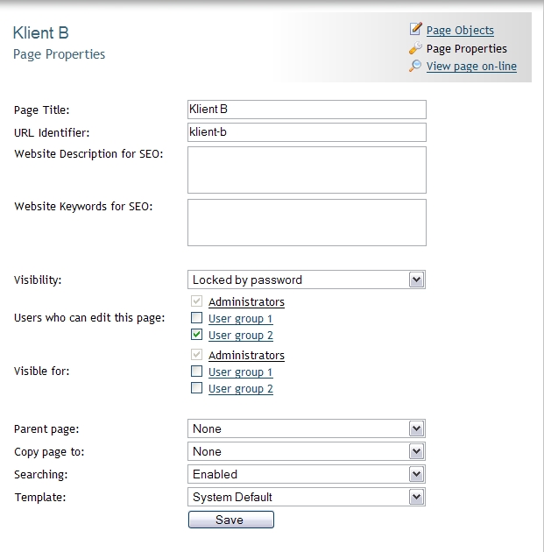Open the View page on-line link

[x=471, y=67]
